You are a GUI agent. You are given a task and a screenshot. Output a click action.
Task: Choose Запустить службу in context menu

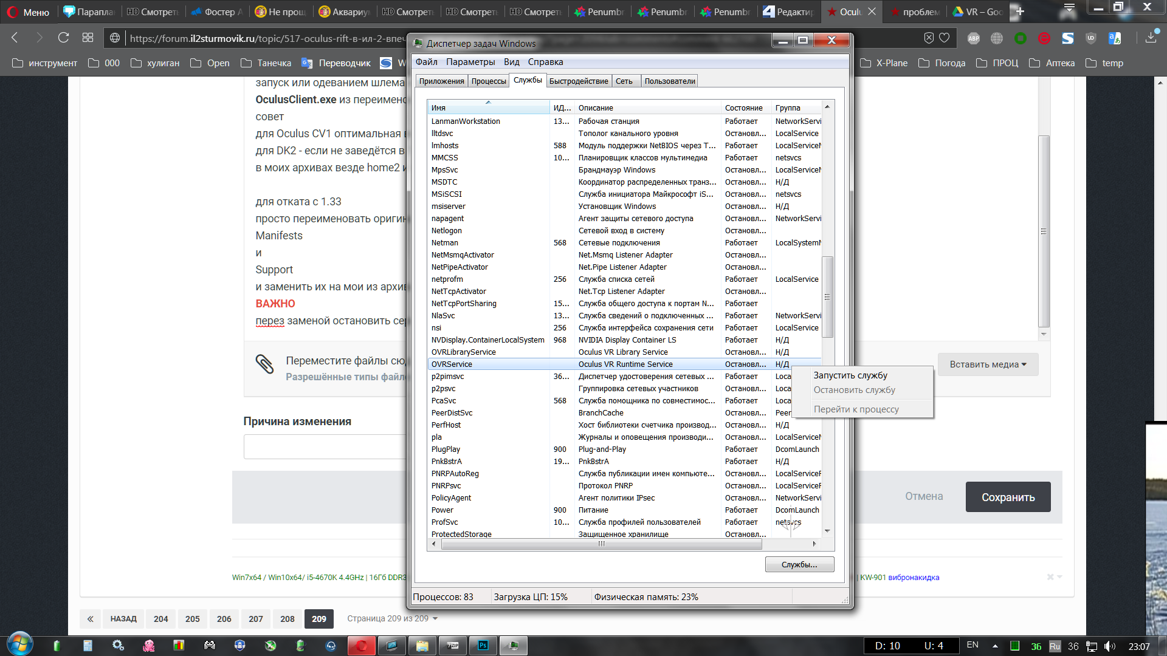[x=850, y=375]
